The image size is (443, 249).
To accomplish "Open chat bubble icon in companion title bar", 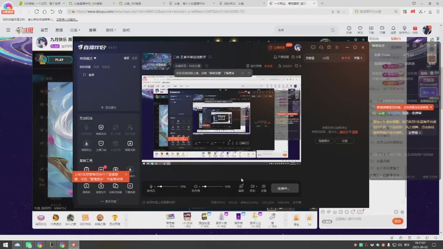I will click(313, 48).
